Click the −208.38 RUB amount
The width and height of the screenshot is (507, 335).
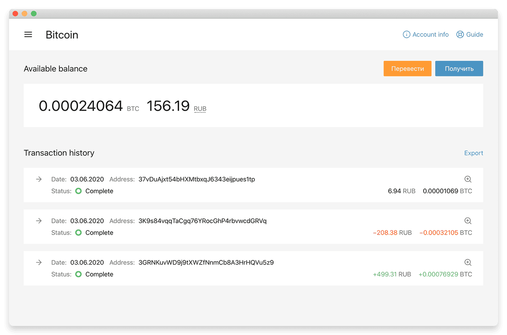point(392,233)
